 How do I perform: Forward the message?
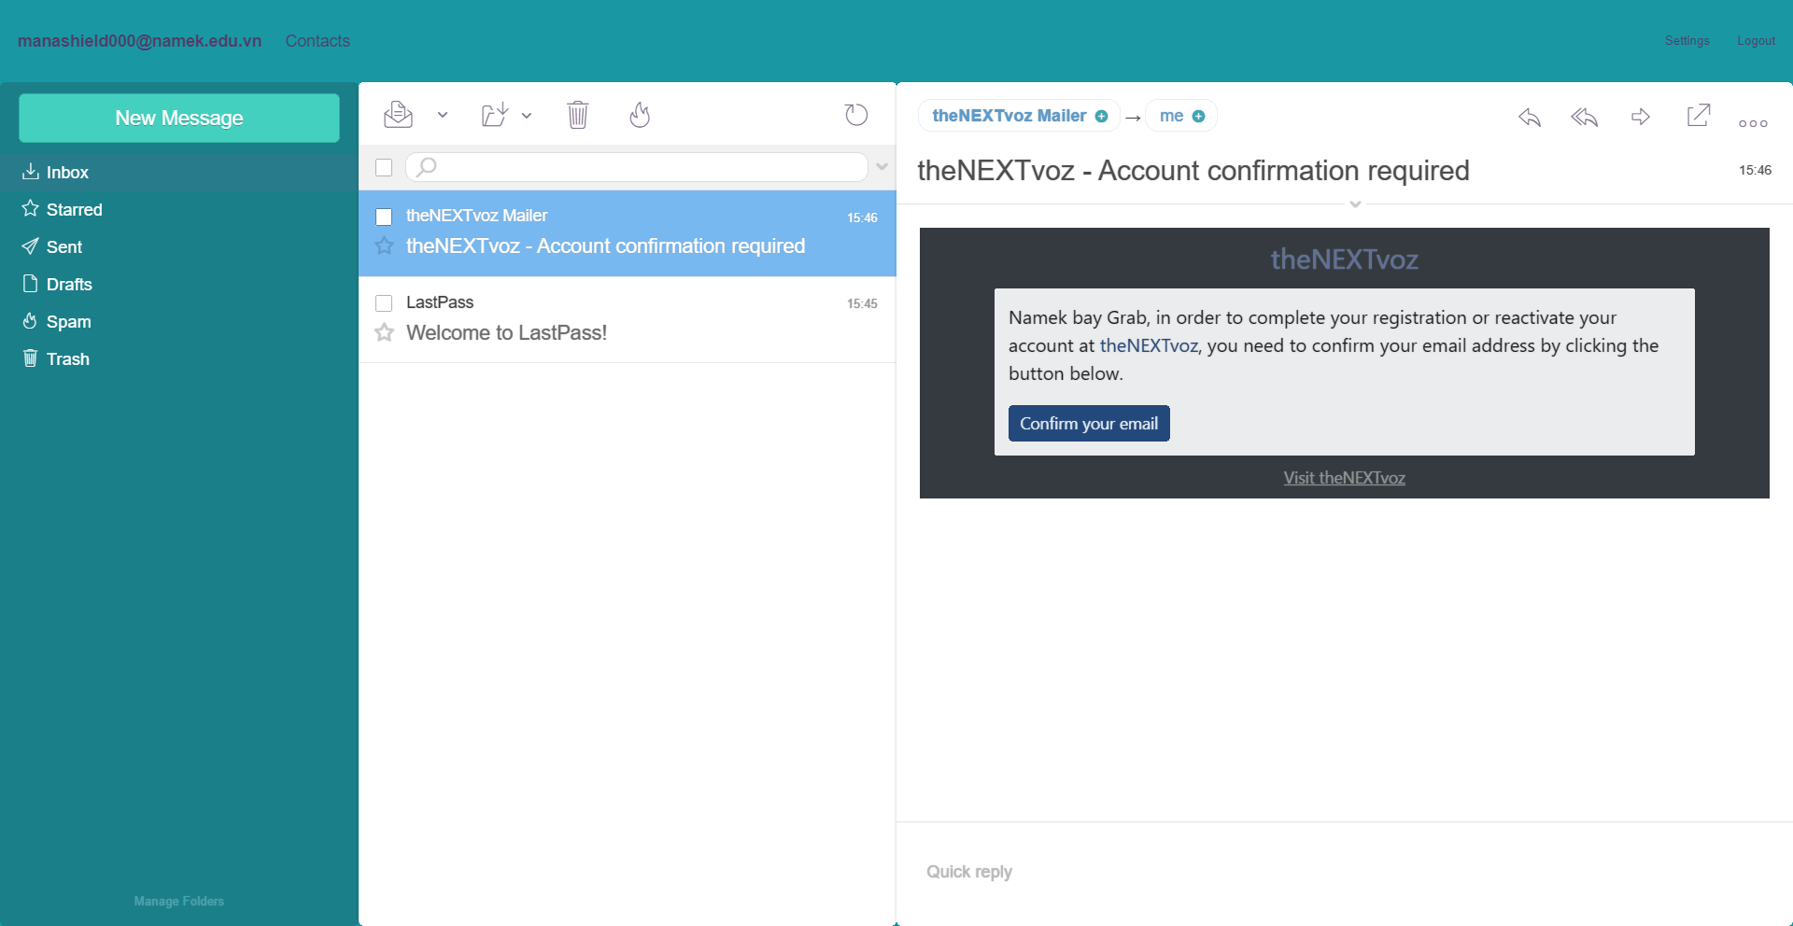(x=1641, y=117)
